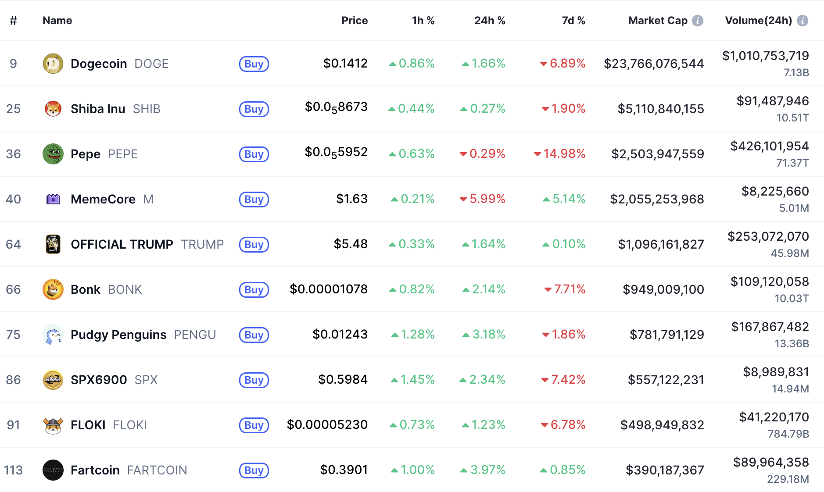This screenshot has height=492, width=824.
Task: Click the Dogecoin coin logo
Action: click(x=53, y=64)
